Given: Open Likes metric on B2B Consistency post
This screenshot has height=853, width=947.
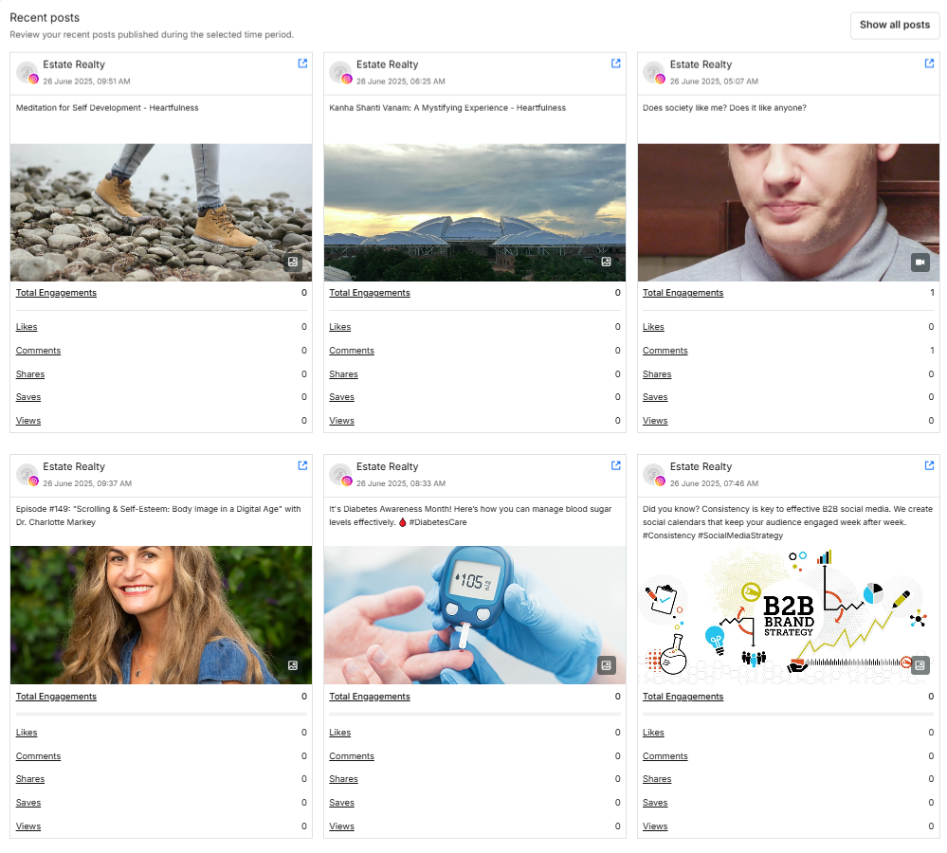Looking at the screenshot, I should tap(653, 733).
